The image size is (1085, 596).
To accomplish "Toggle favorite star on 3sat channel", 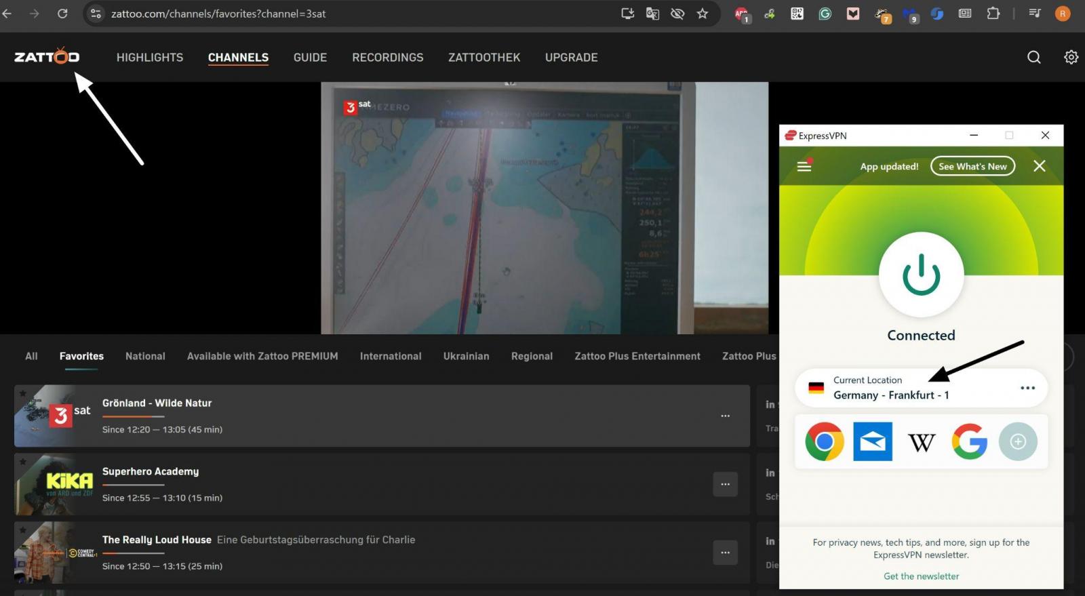I will click(x=22, y=393).
